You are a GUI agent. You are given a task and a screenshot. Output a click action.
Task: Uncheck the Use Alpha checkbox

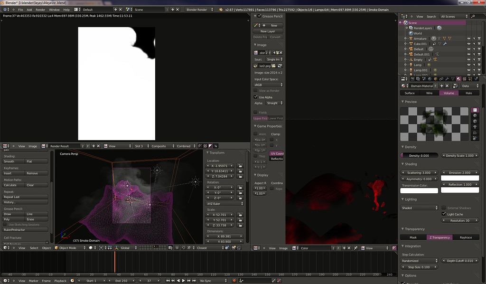click(x=256, y=97)
